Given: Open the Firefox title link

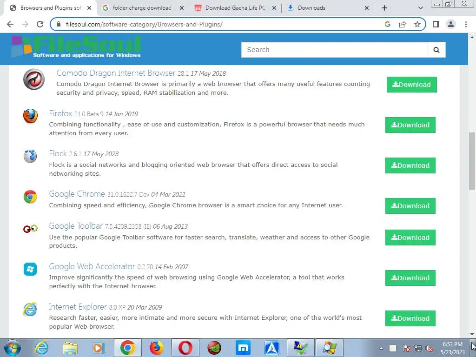Looking at the screenshot, I should click(60, 113).
